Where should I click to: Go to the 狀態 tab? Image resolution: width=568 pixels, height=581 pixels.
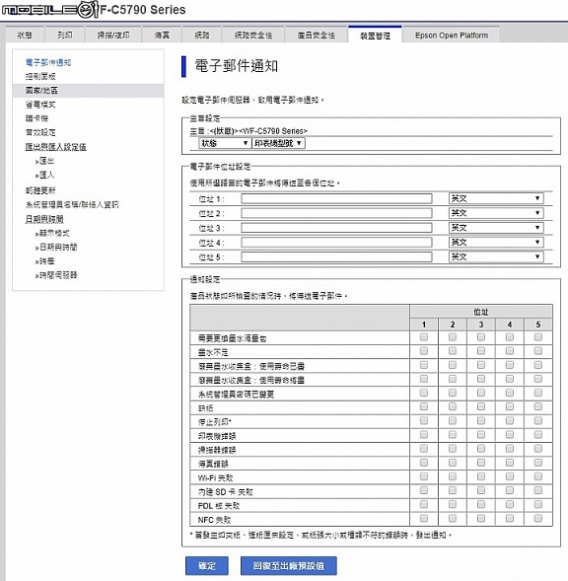pos(25,36)
